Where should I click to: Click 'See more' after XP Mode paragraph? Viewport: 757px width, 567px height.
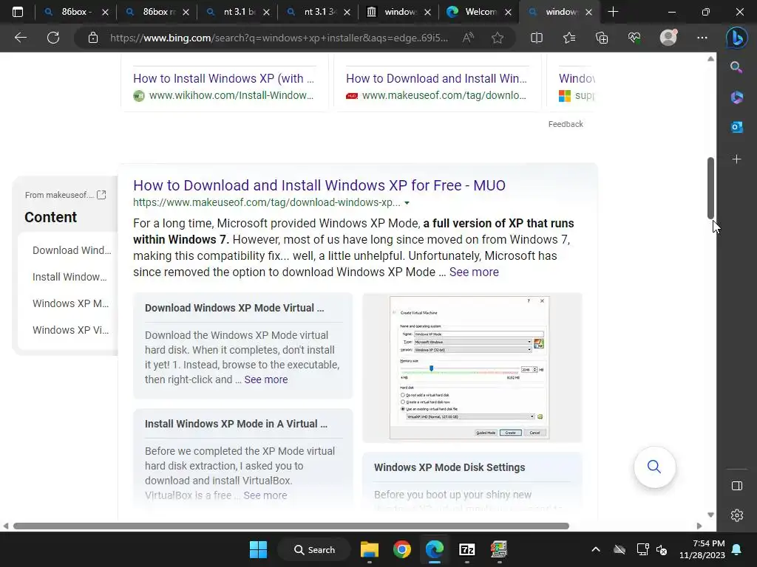(474, 272)
